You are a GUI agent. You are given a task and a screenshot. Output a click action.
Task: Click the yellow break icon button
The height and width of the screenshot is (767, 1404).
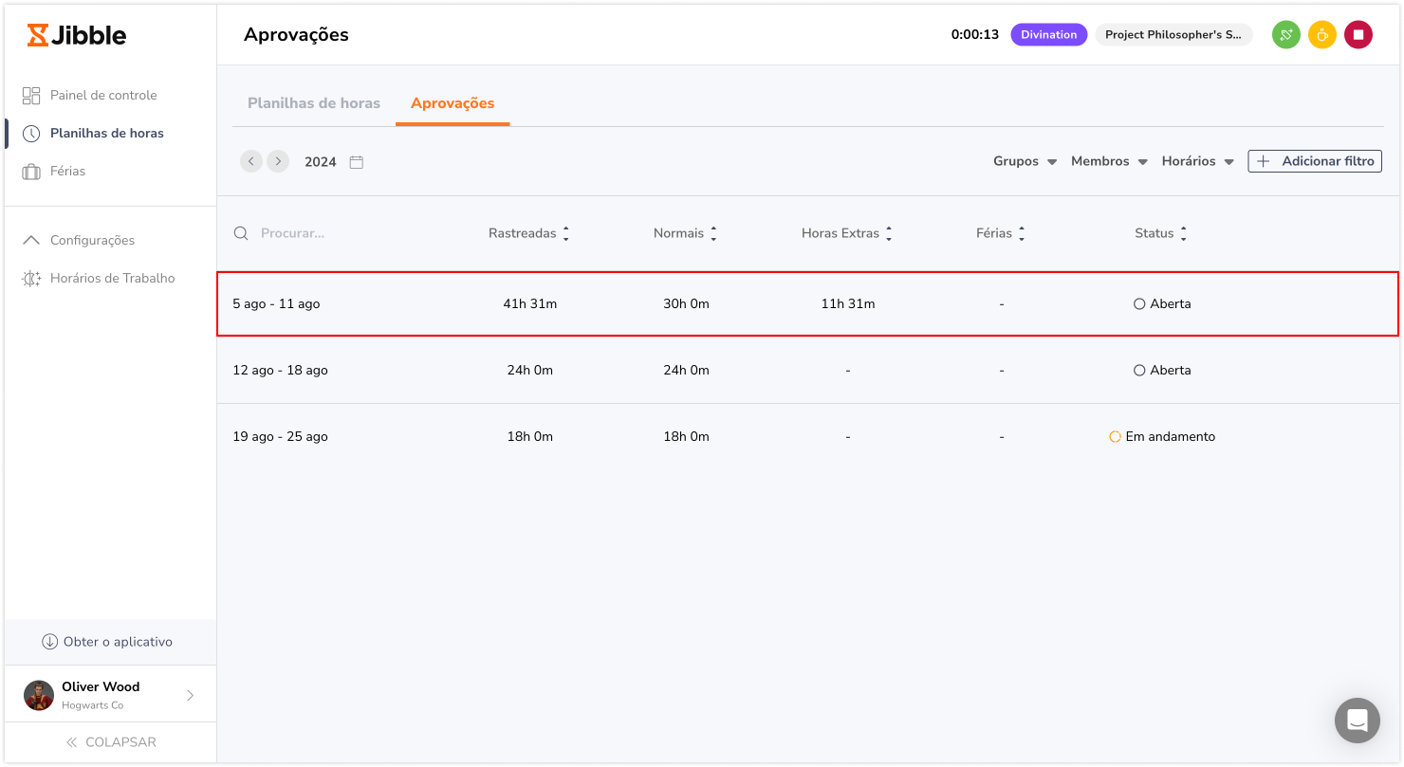click(x=1321, y=35)
